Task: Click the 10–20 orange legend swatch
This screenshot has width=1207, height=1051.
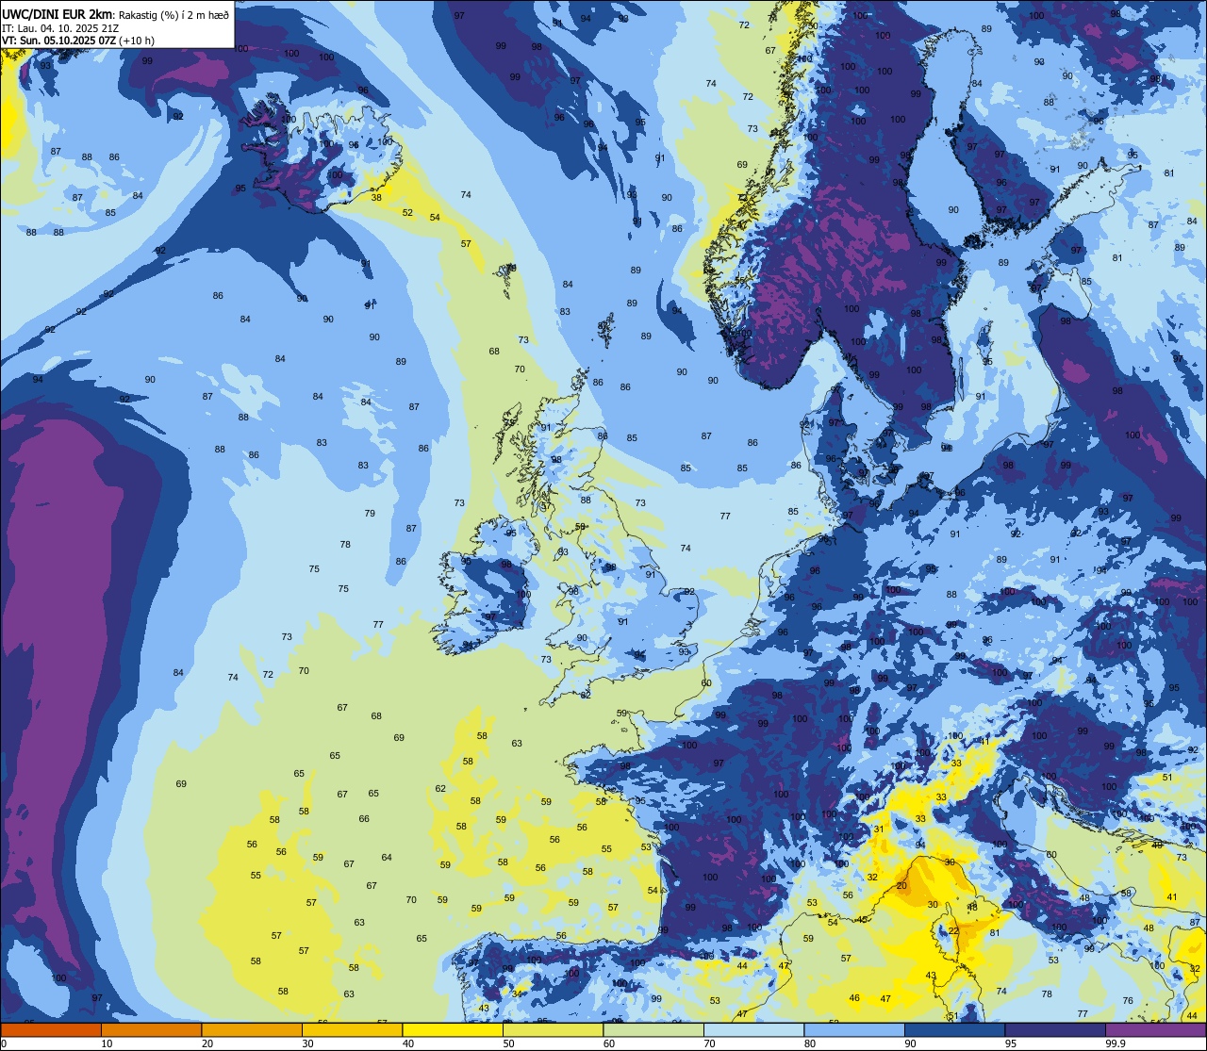Action: click(152, 1029)
